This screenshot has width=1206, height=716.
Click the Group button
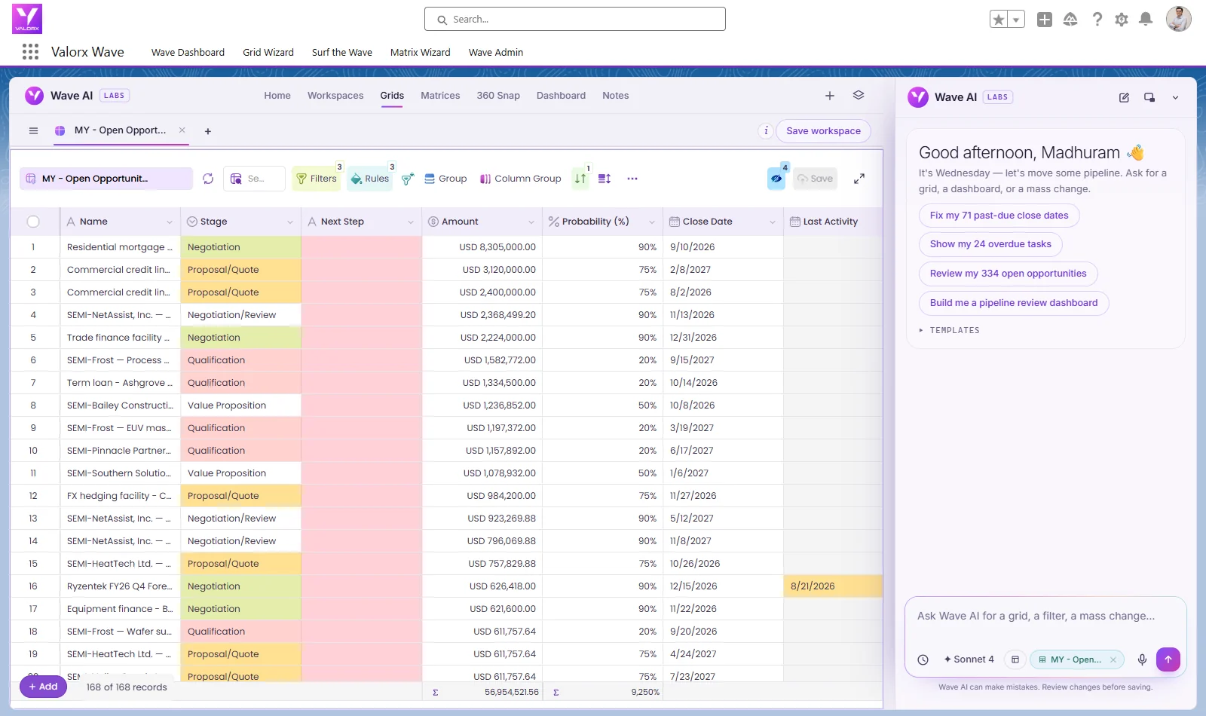click(445, 179)
